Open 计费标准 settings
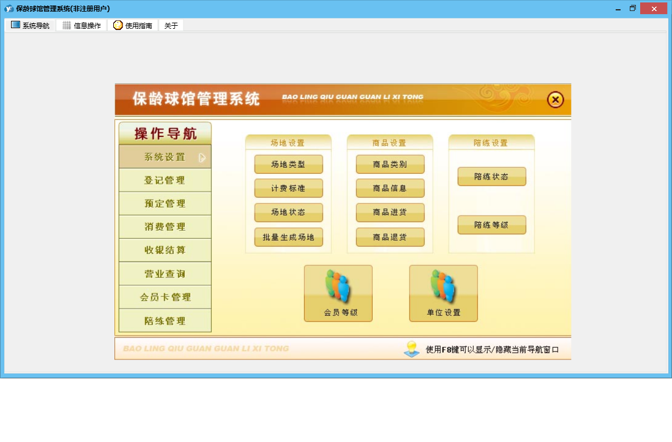The image size is (672, 442). pos(288,188)
